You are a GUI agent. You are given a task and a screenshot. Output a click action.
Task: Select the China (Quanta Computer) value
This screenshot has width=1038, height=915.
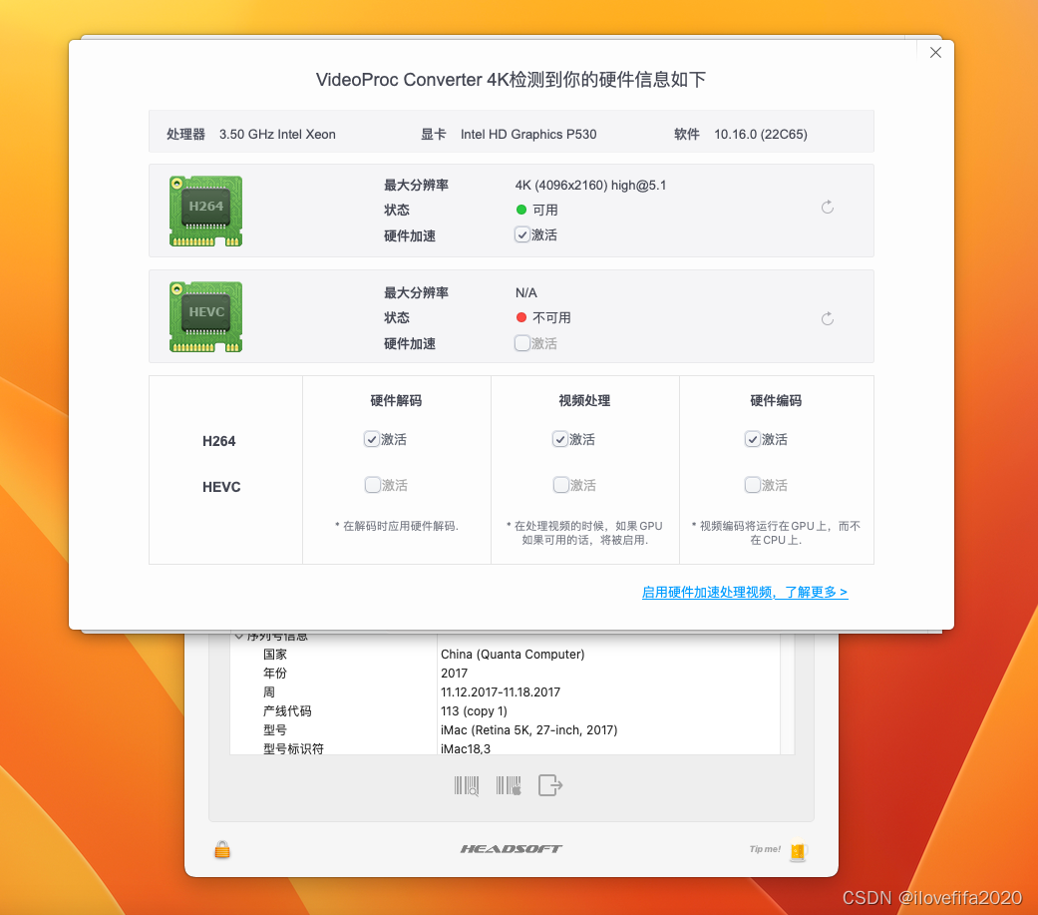click(x=513, y=654)
